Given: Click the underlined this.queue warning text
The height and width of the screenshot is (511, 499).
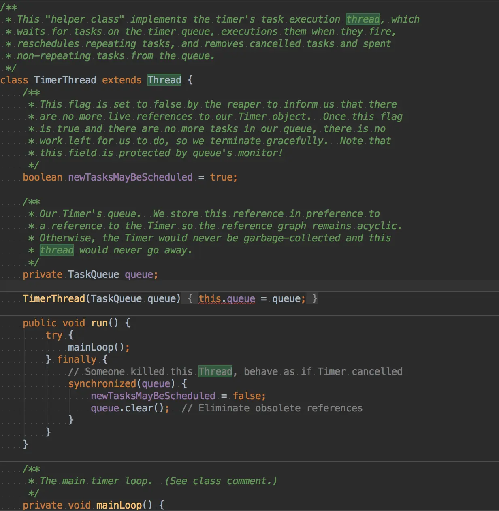Looking at the screenshot, I should 227,299.
